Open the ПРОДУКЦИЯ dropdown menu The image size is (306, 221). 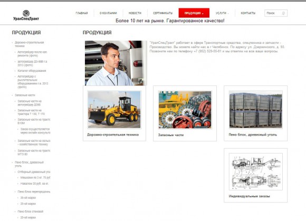click(194, 13)
